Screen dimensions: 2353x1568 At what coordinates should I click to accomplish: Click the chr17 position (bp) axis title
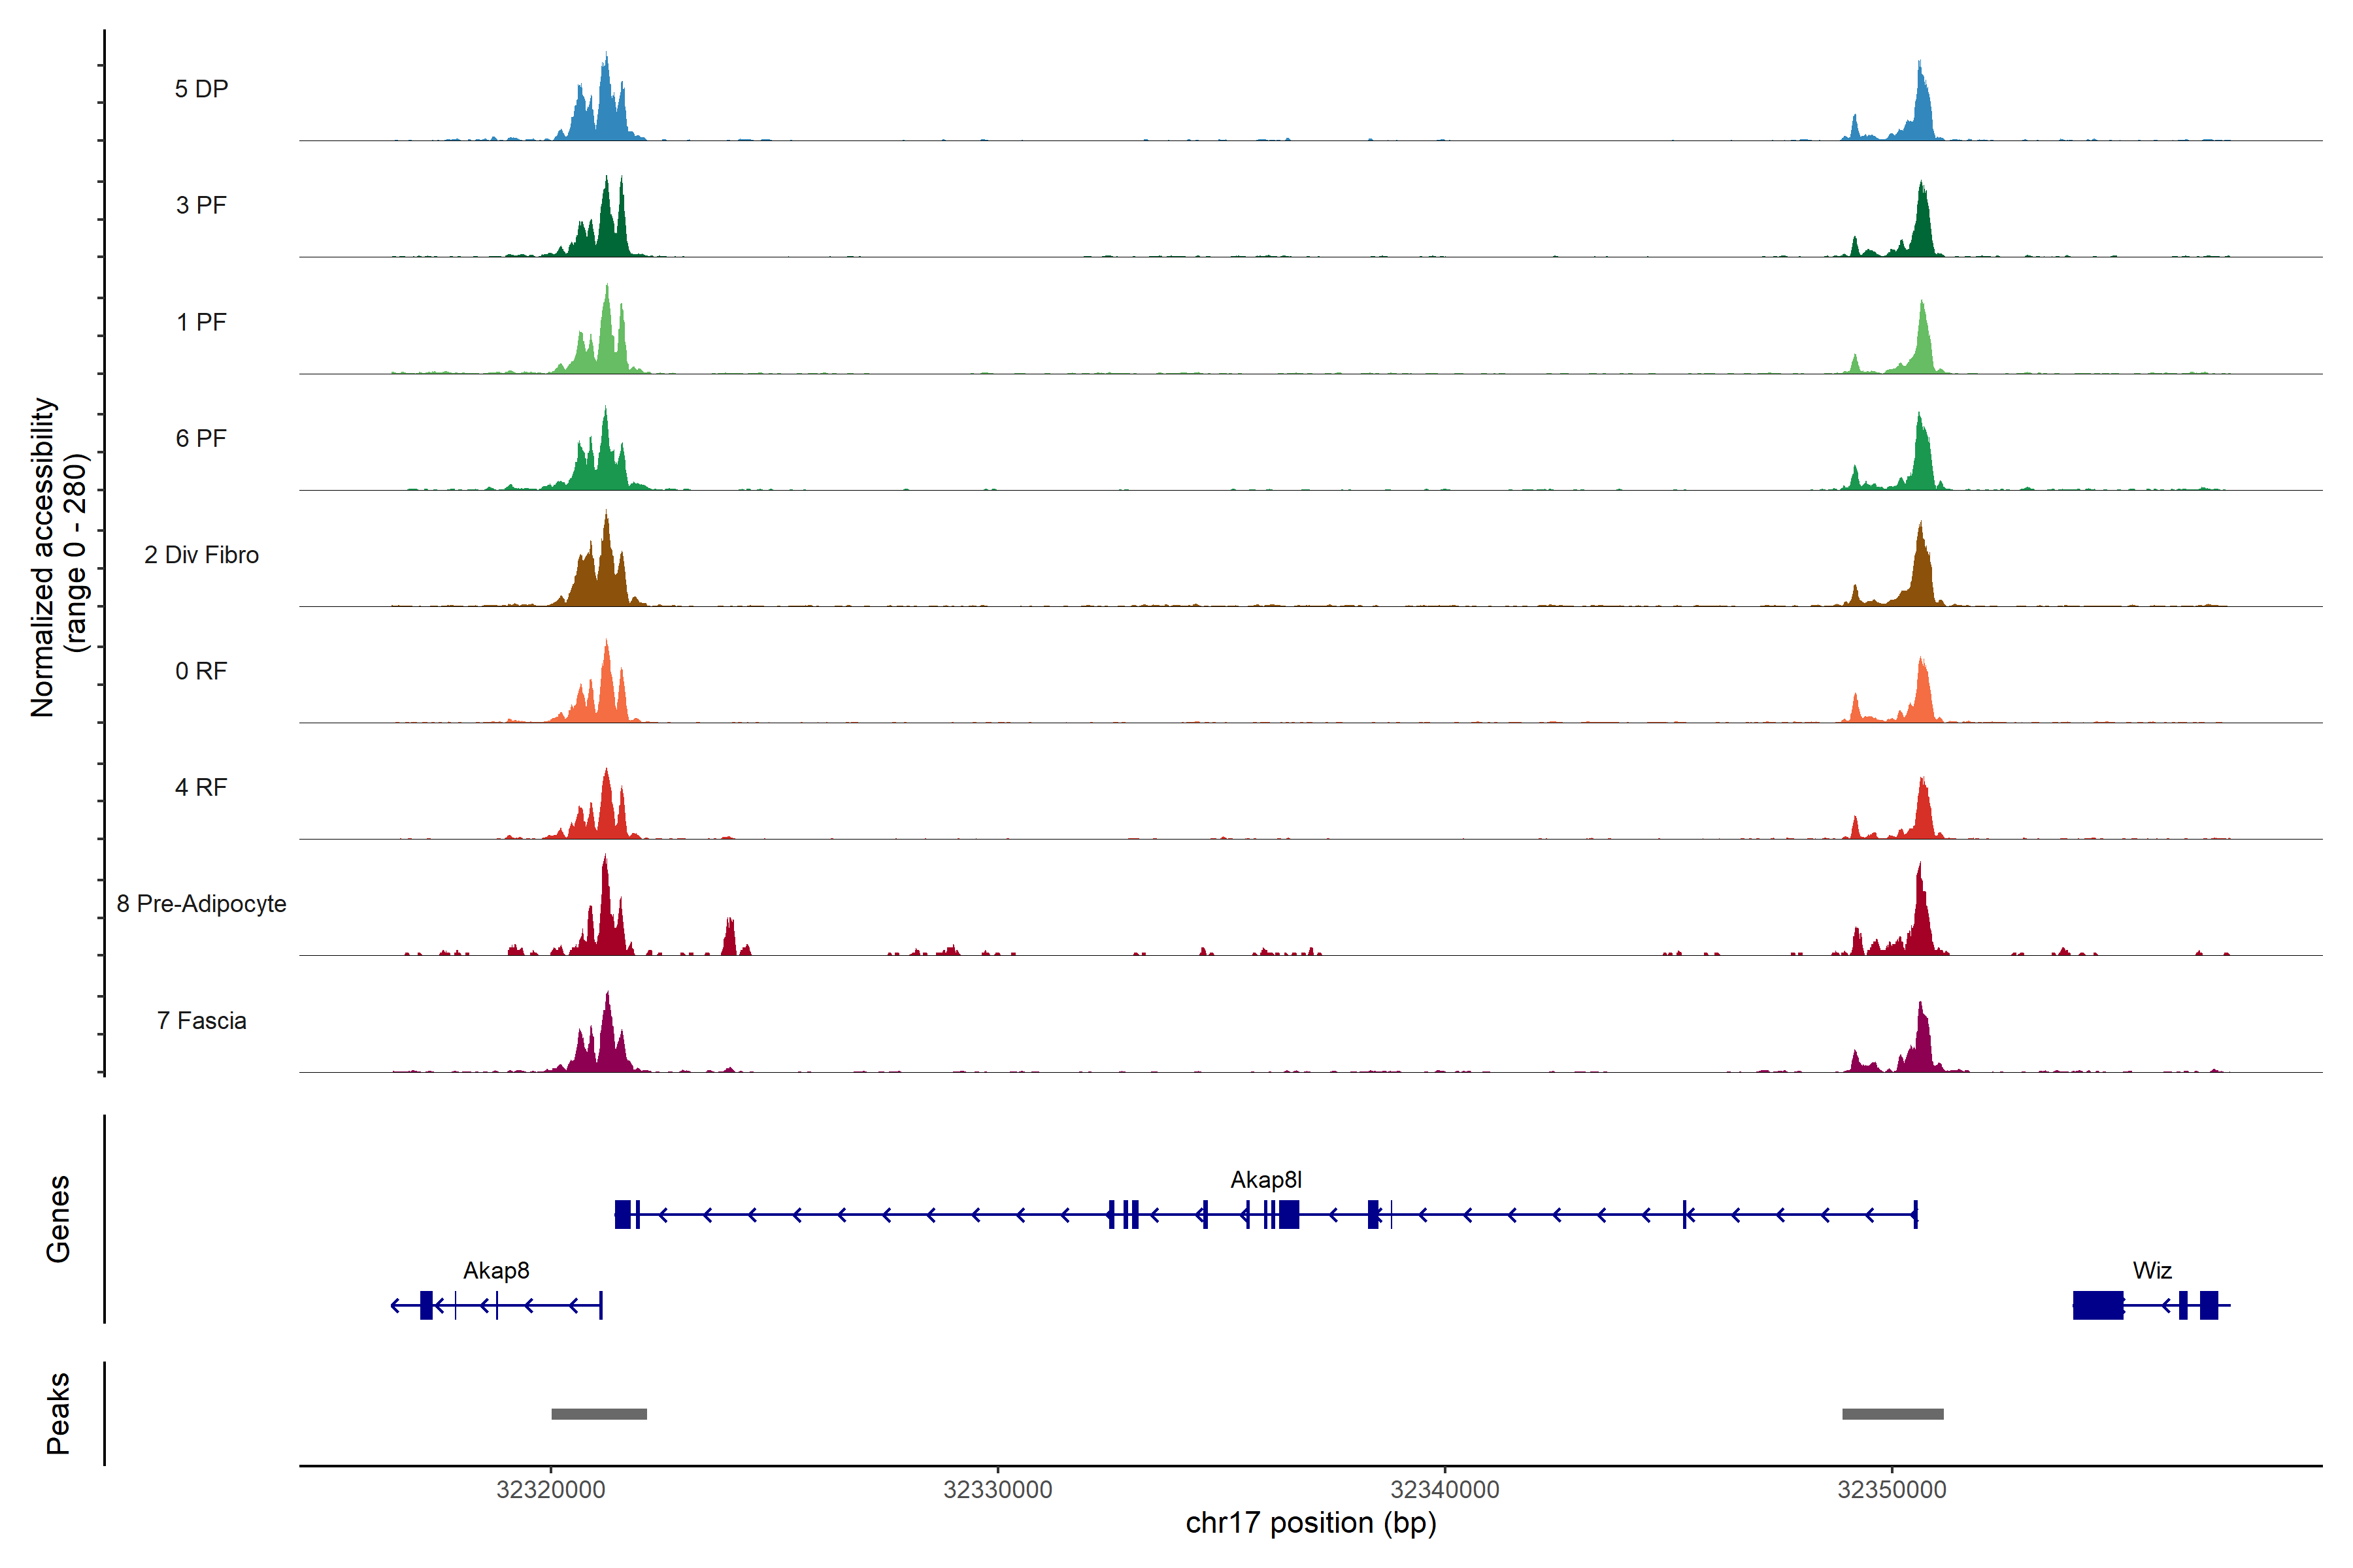click(x=1310, y=1523)
